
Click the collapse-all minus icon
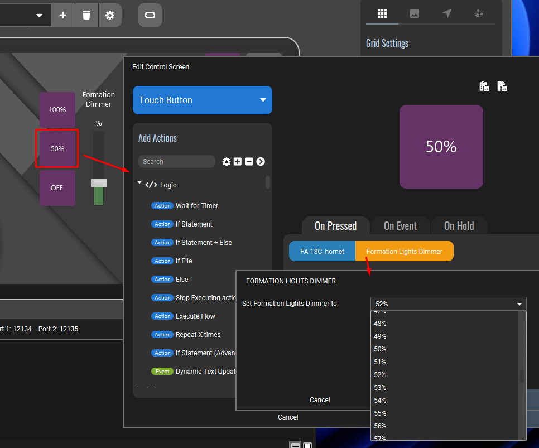(249, 162)
